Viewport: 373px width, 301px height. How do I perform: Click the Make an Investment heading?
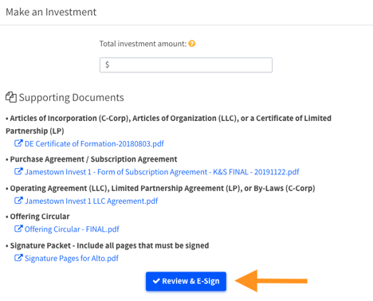pos(51,12)
